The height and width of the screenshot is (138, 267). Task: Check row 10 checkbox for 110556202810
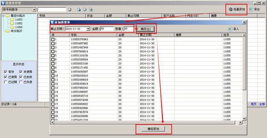point(53,76)
